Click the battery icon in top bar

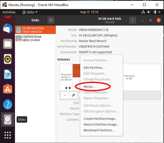click(x=155, y=12)
